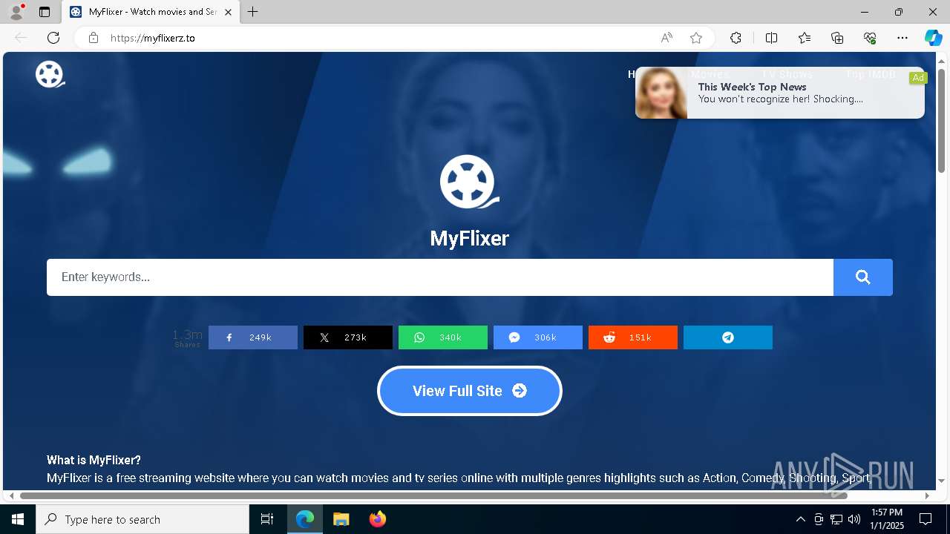
Task: Refresh the page in Edge
Action: click(x=53, y=38)
